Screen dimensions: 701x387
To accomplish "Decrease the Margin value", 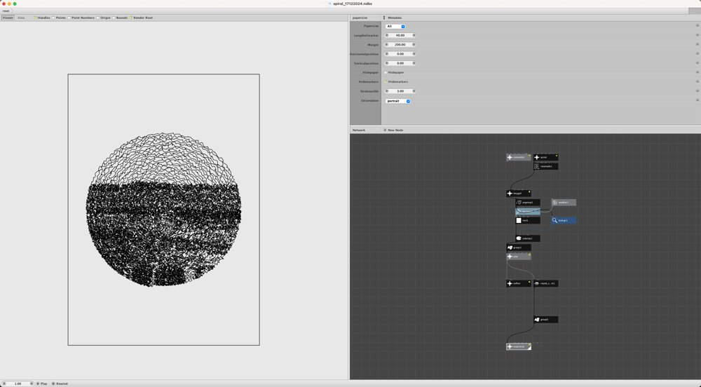I will point(387,45).
